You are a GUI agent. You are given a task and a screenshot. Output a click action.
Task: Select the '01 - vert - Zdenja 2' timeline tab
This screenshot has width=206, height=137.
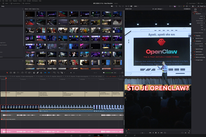point(112,76)
